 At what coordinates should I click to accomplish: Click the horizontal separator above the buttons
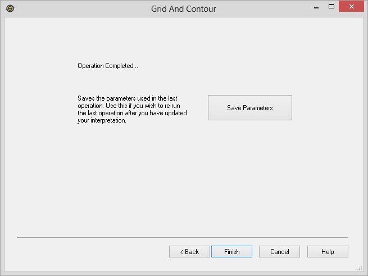click(x=183, y=237)
